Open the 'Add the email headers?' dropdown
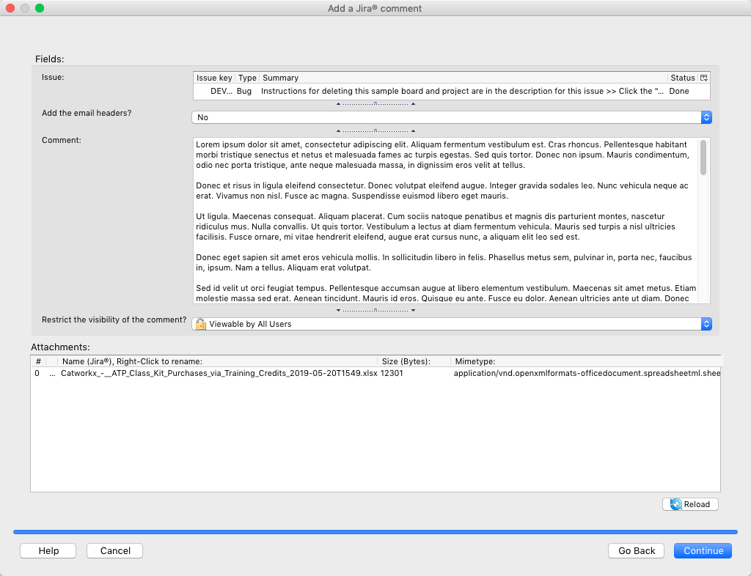The height and width of the screenshot is (576, 751). 451,117
